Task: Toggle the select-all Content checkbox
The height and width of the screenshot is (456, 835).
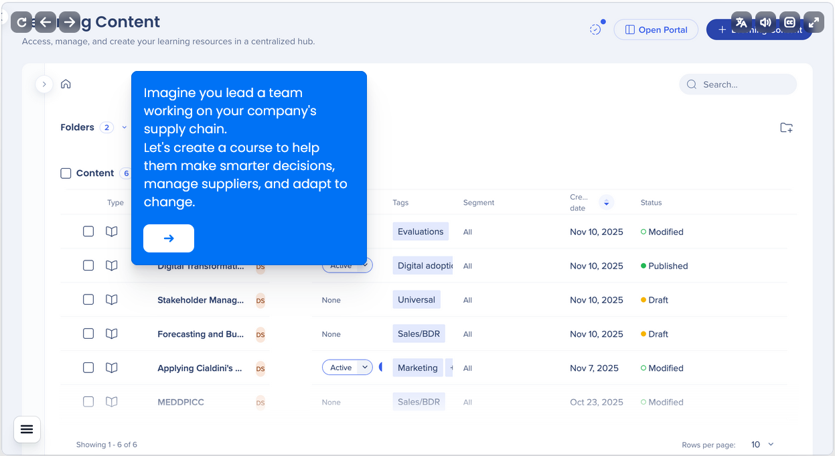Action: (x=66, y=173)
